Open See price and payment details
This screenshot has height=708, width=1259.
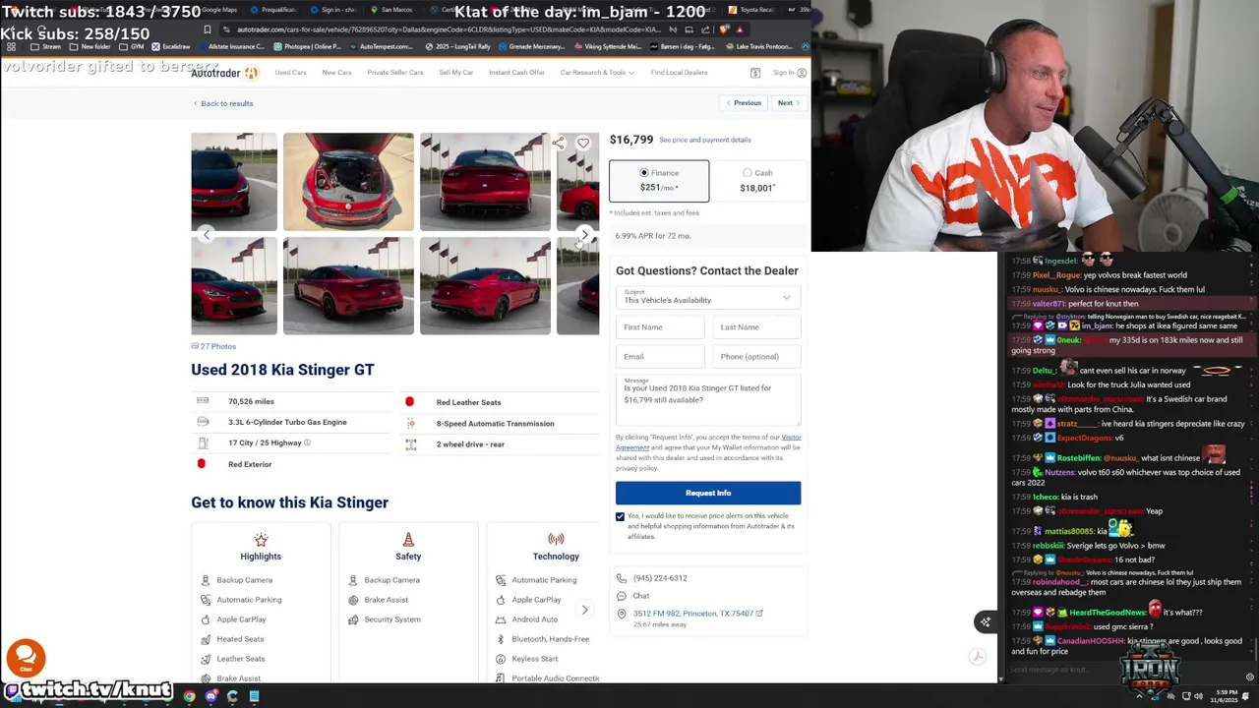pos(704,140)
